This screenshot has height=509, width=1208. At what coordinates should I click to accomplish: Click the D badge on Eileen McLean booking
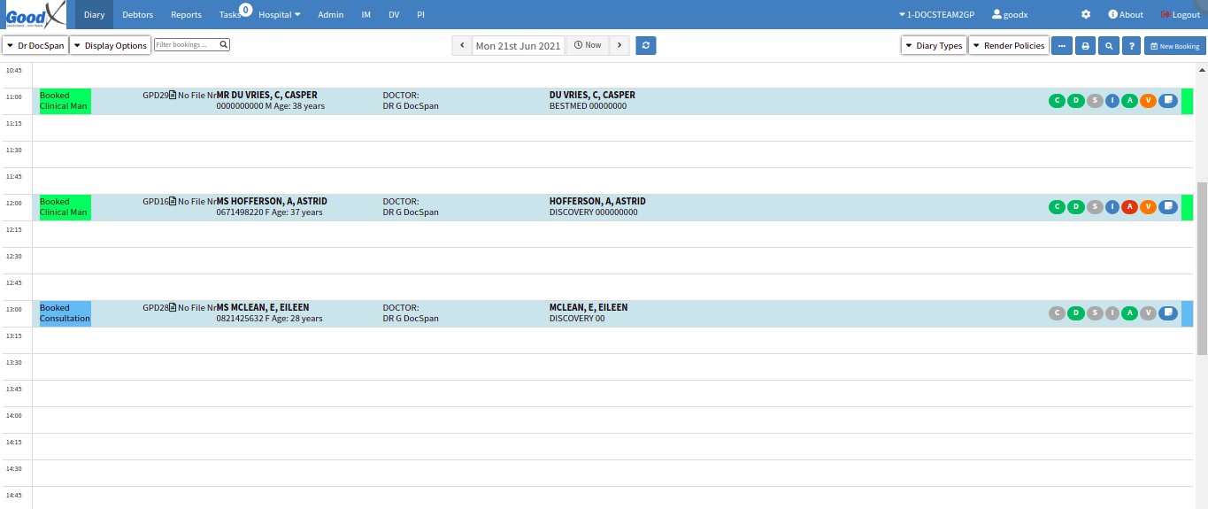(1075, 313)
